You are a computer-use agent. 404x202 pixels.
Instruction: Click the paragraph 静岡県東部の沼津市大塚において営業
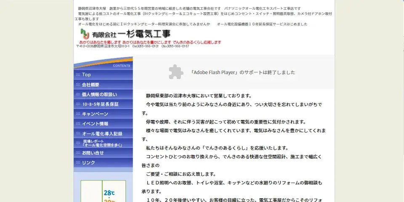tap(199, 96)
